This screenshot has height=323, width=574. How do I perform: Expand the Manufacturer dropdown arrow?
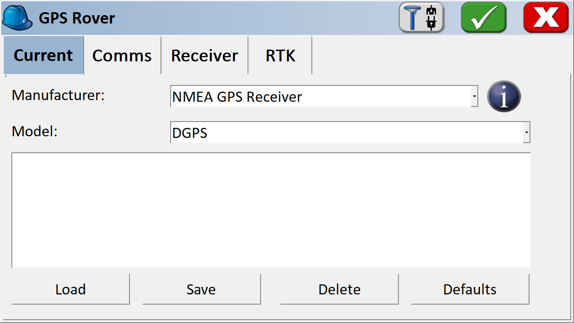(474, 97)
